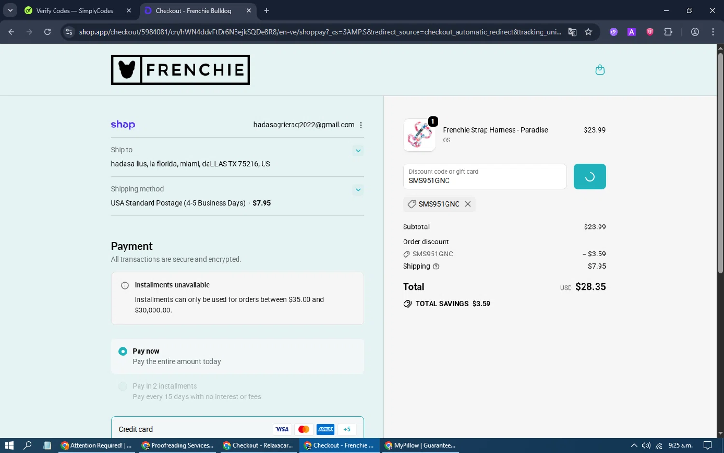Go forward to the next page
This screenshot has width=724, height=453.
coord(29,32)
